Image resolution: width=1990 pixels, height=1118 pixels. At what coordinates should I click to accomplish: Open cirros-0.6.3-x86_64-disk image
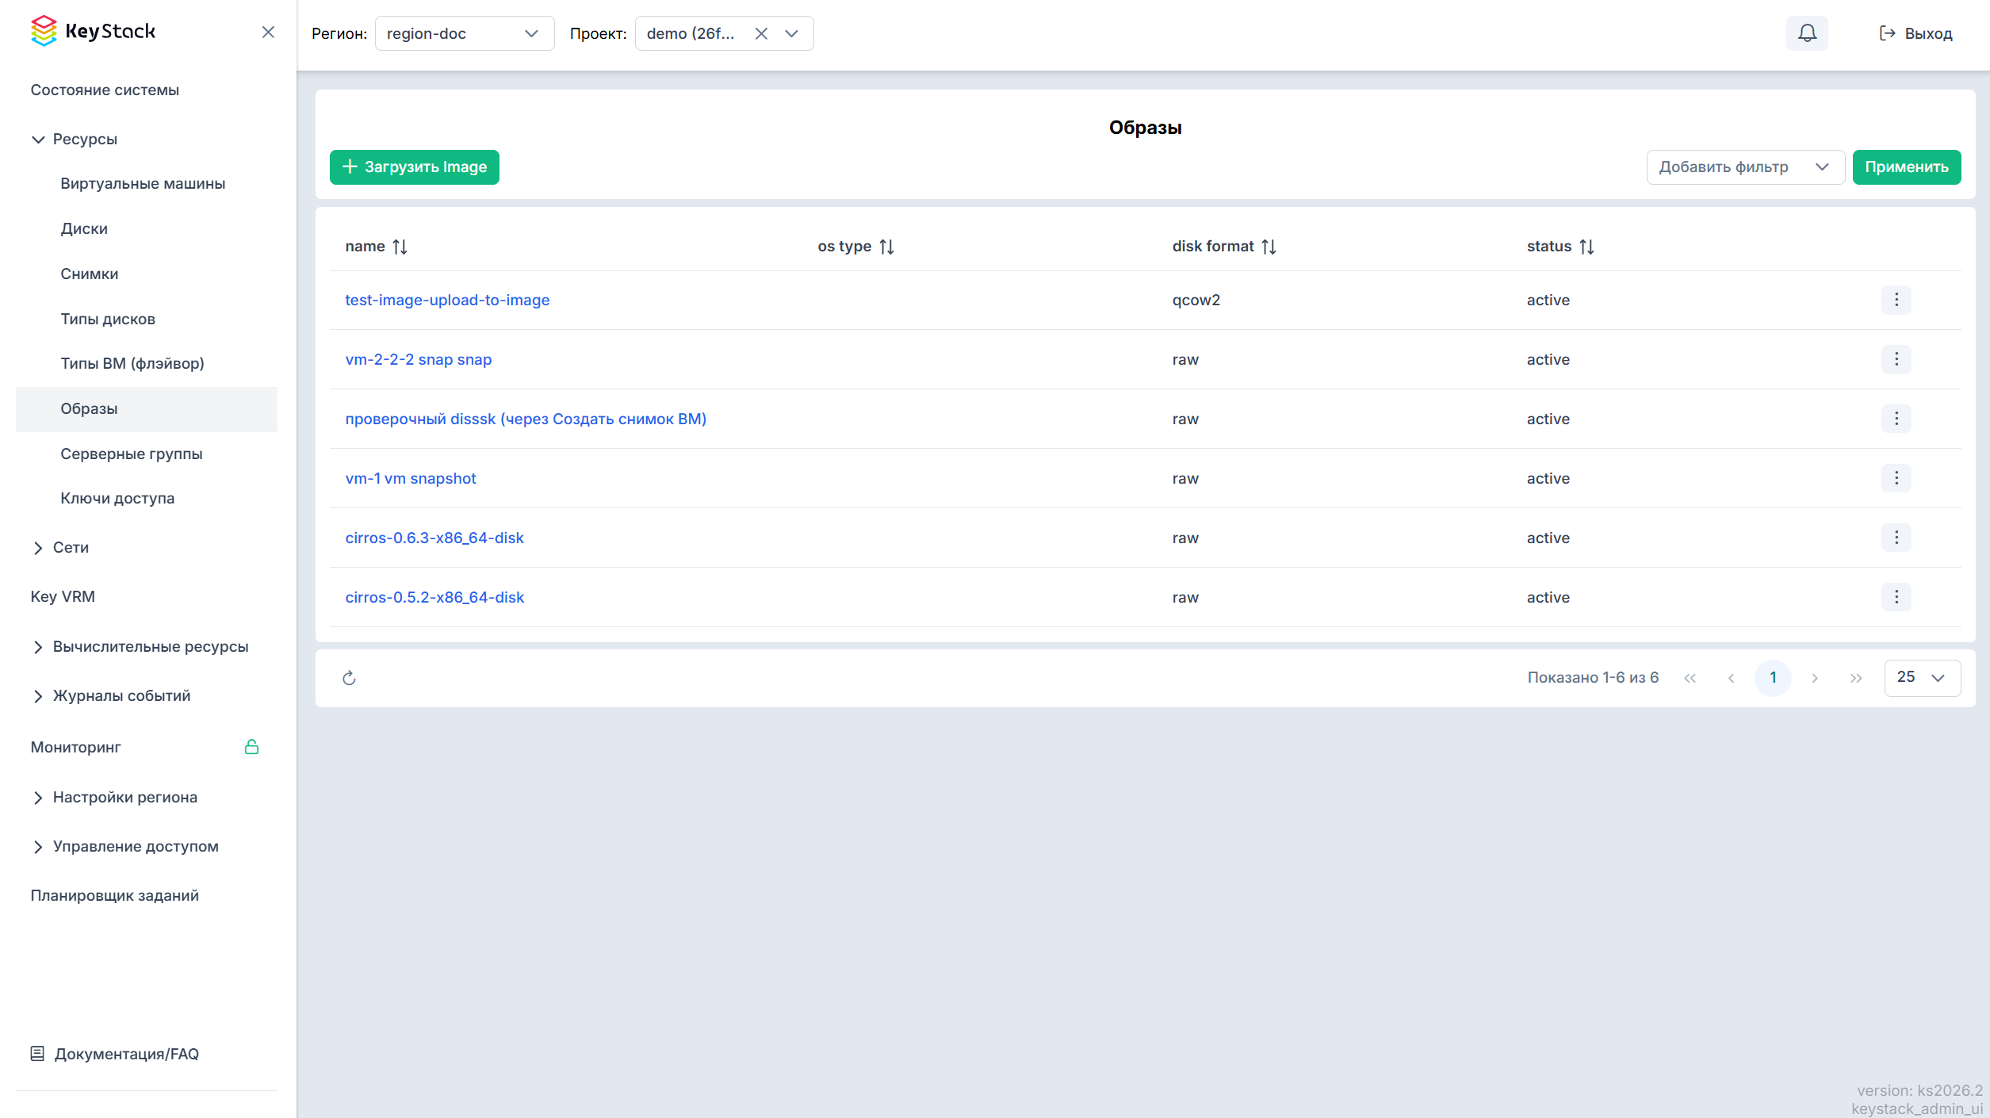tap(434, 538)
